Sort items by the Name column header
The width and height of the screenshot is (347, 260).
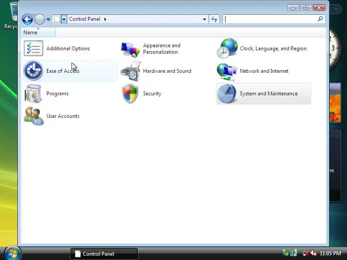[38, 32]
